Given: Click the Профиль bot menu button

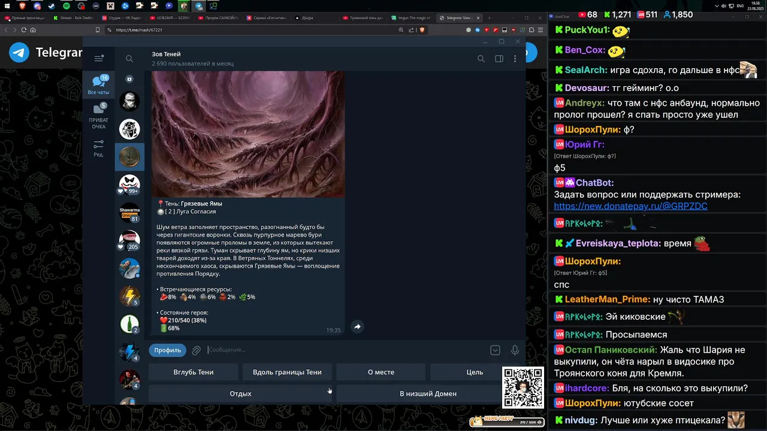Looking at the screenshot, I should tap(167, 350).
